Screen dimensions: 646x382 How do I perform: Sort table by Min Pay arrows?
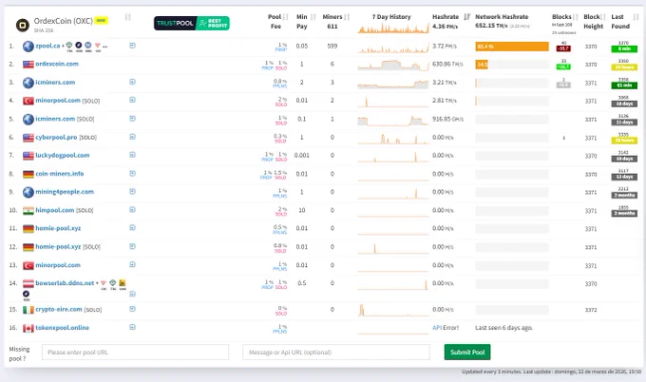tap(313, 17)
